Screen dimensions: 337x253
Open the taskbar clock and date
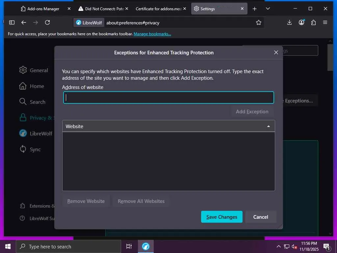[x=309, y=246]
